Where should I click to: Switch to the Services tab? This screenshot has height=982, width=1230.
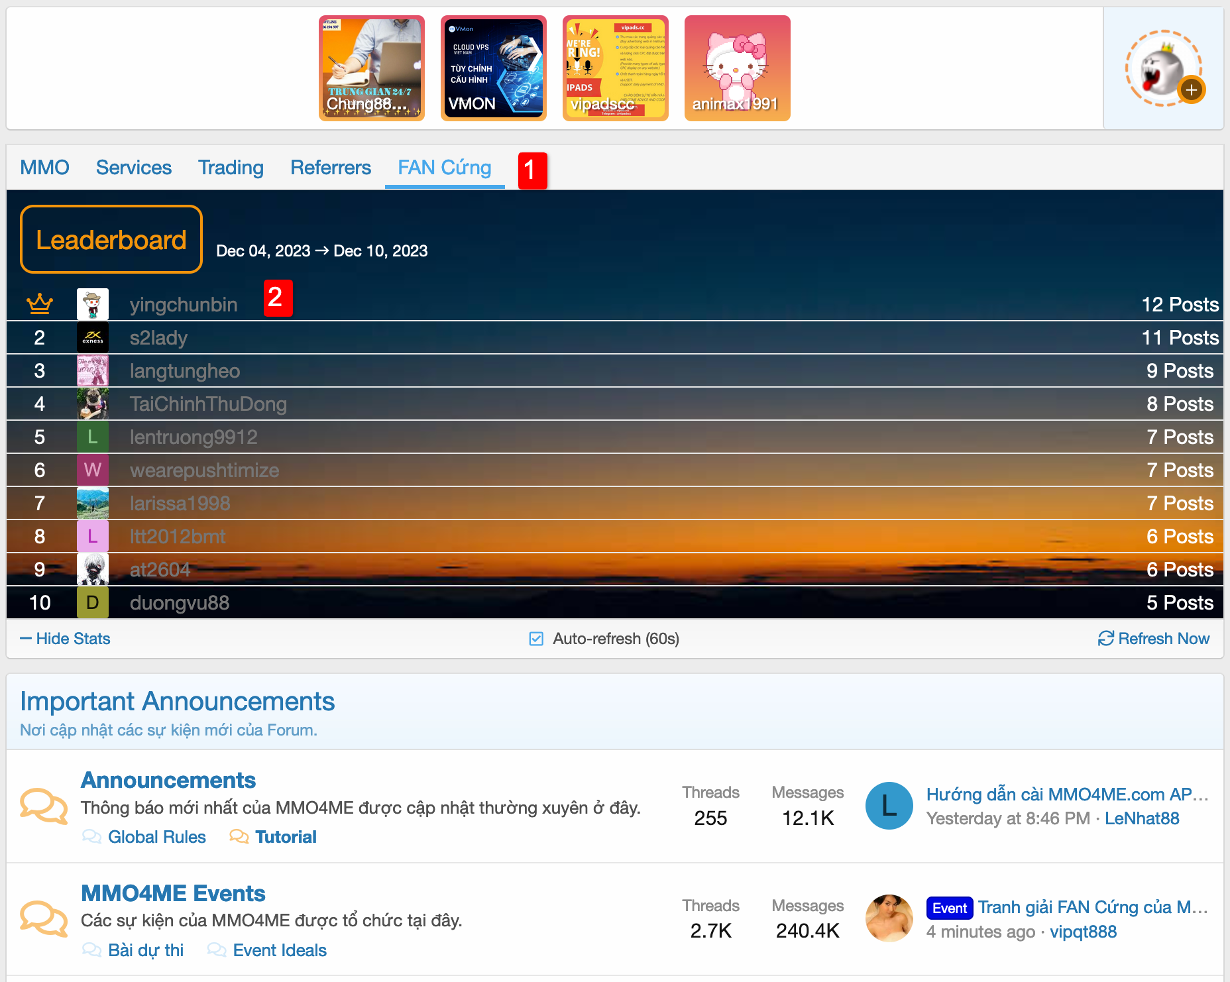point(134,168)
